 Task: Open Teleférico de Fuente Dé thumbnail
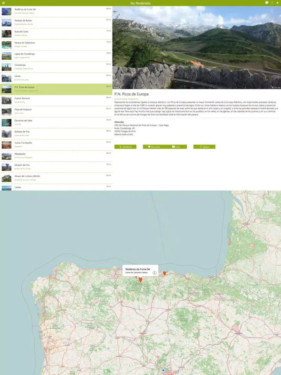point(6,12)
